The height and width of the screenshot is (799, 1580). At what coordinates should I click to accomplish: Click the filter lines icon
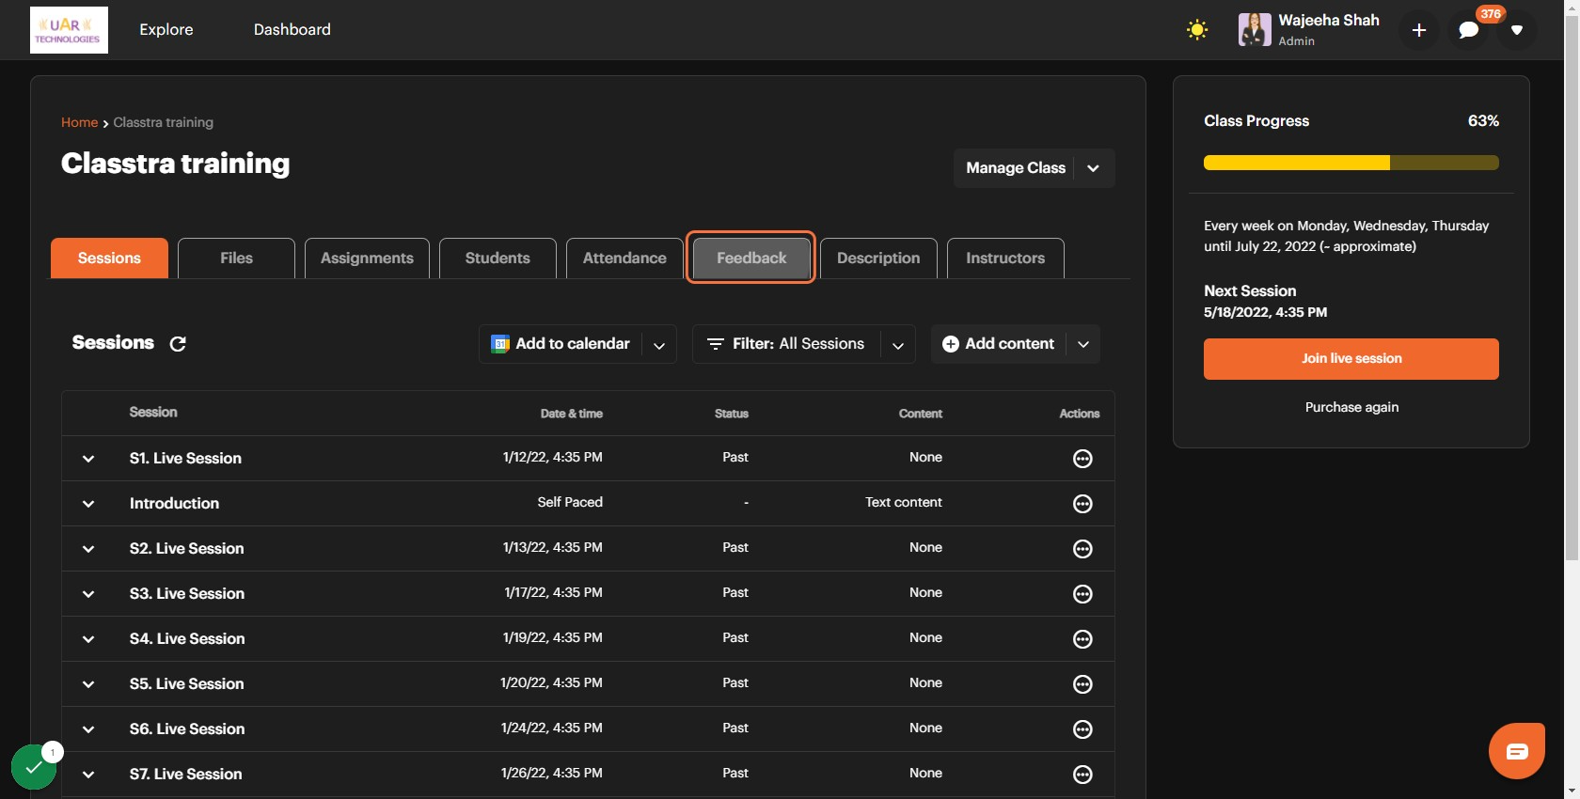(715, 344)
